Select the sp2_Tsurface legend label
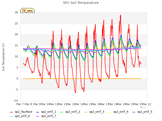Screen dimensions: 162x121 point(24,112)
